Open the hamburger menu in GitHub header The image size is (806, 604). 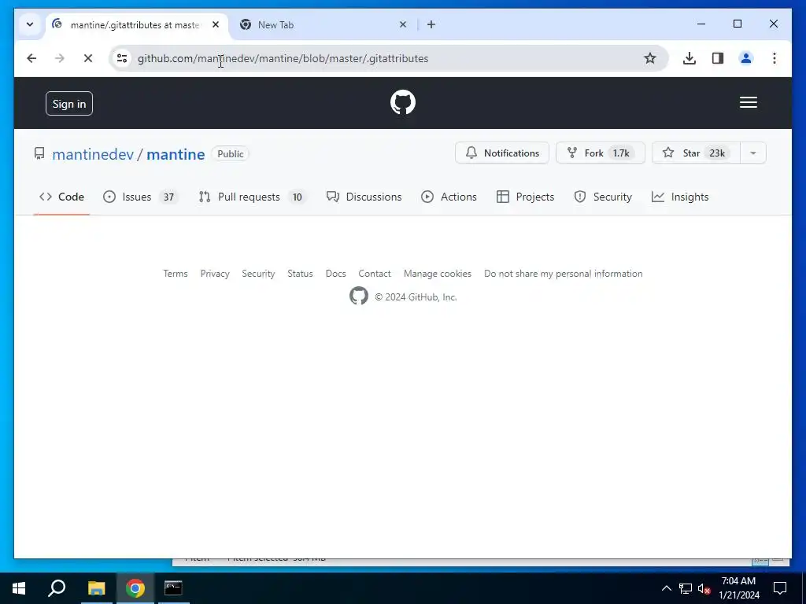(x=748, y=103)
